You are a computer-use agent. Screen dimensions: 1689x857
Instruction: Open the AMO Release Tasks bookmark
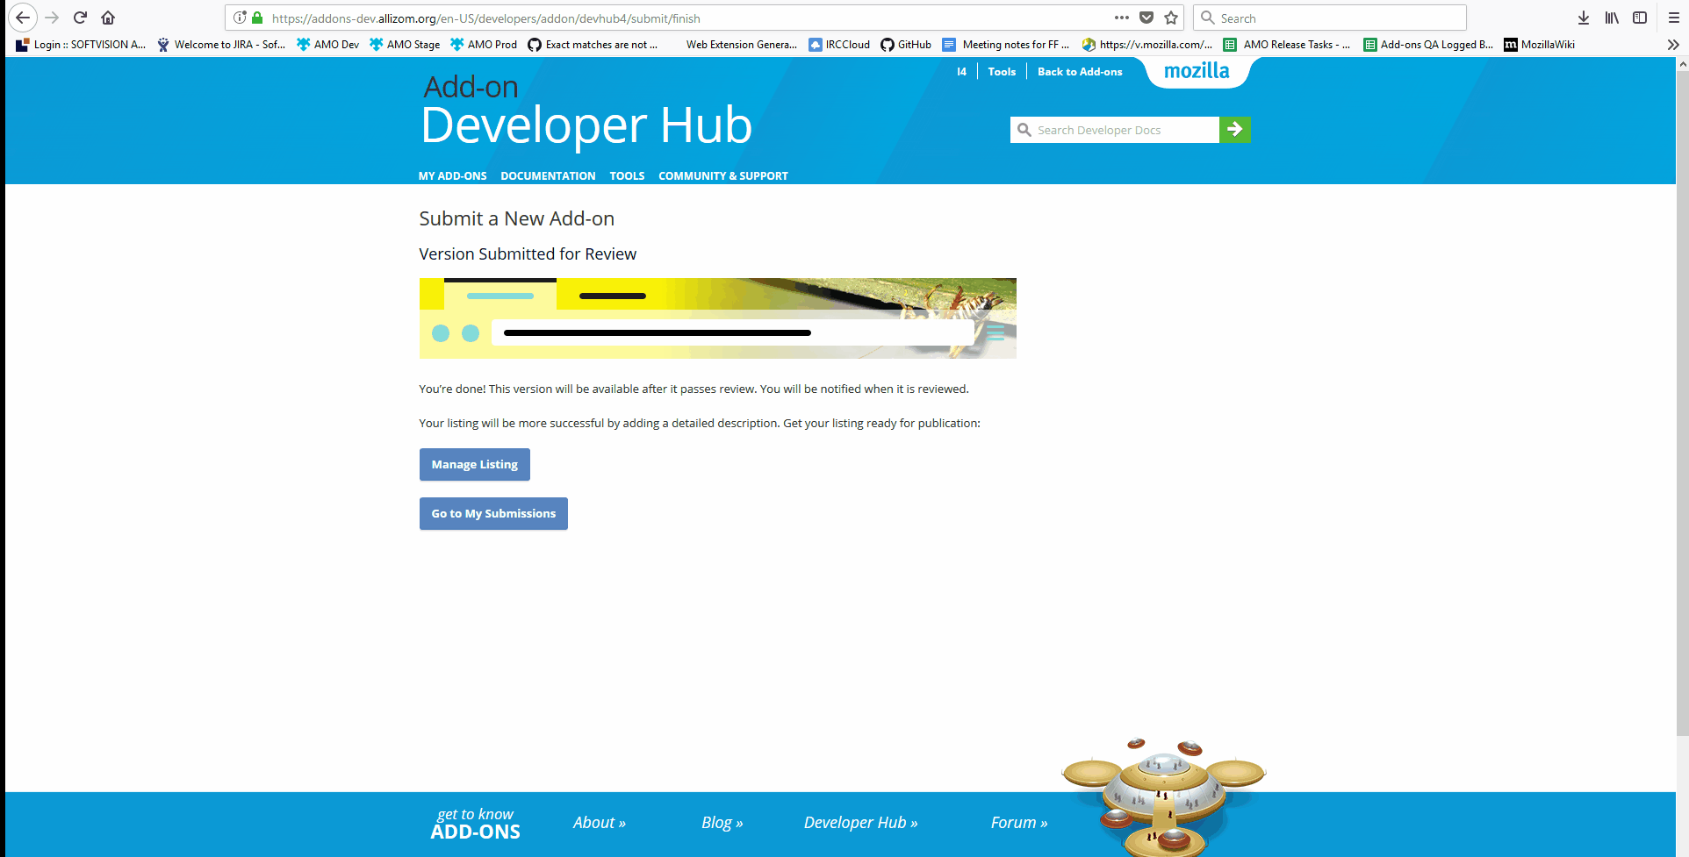1287,45
